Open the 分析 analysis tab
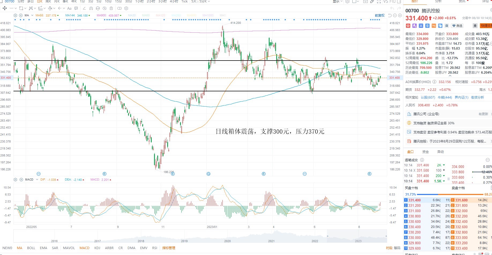 [438, 1]
